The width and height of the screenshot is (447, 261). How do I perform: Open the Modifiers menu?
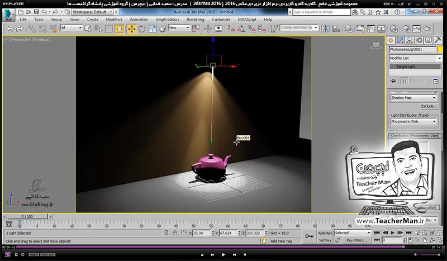[114, 20]
